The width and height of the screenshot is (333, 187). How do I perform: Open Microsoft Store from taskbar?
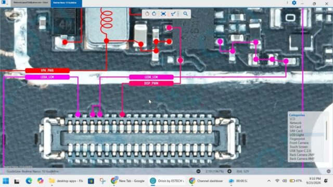(91, 181)
